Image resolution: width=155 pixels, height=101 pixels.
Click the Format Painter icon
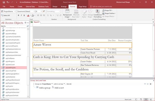pos(44,11)
